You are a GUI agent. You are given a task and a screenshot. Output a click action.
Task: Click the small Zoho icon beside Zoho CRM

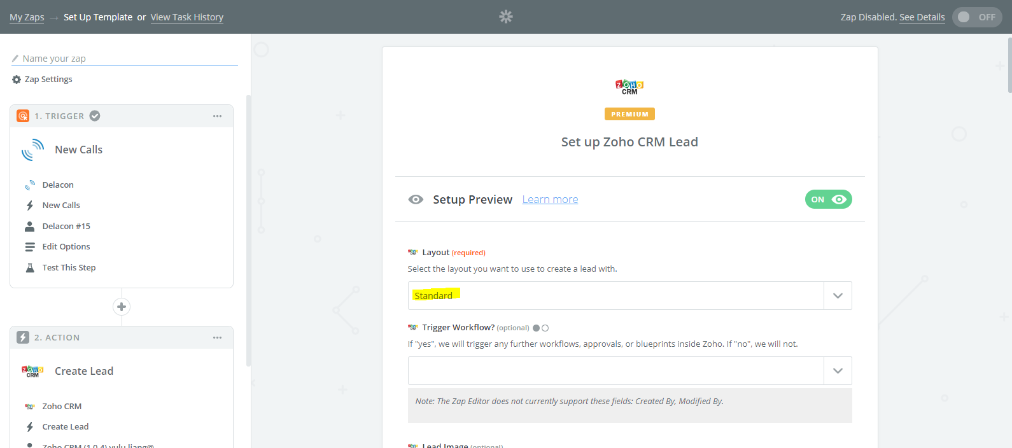coord(30,407)
